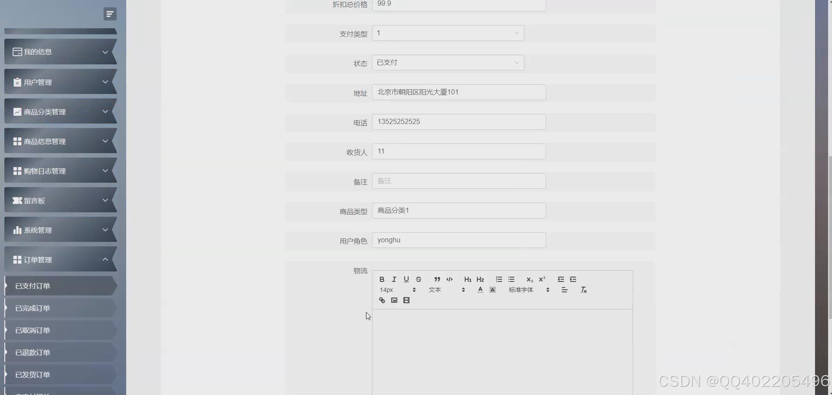Apply strikethrough text formatting

click(x=419, y=279)
